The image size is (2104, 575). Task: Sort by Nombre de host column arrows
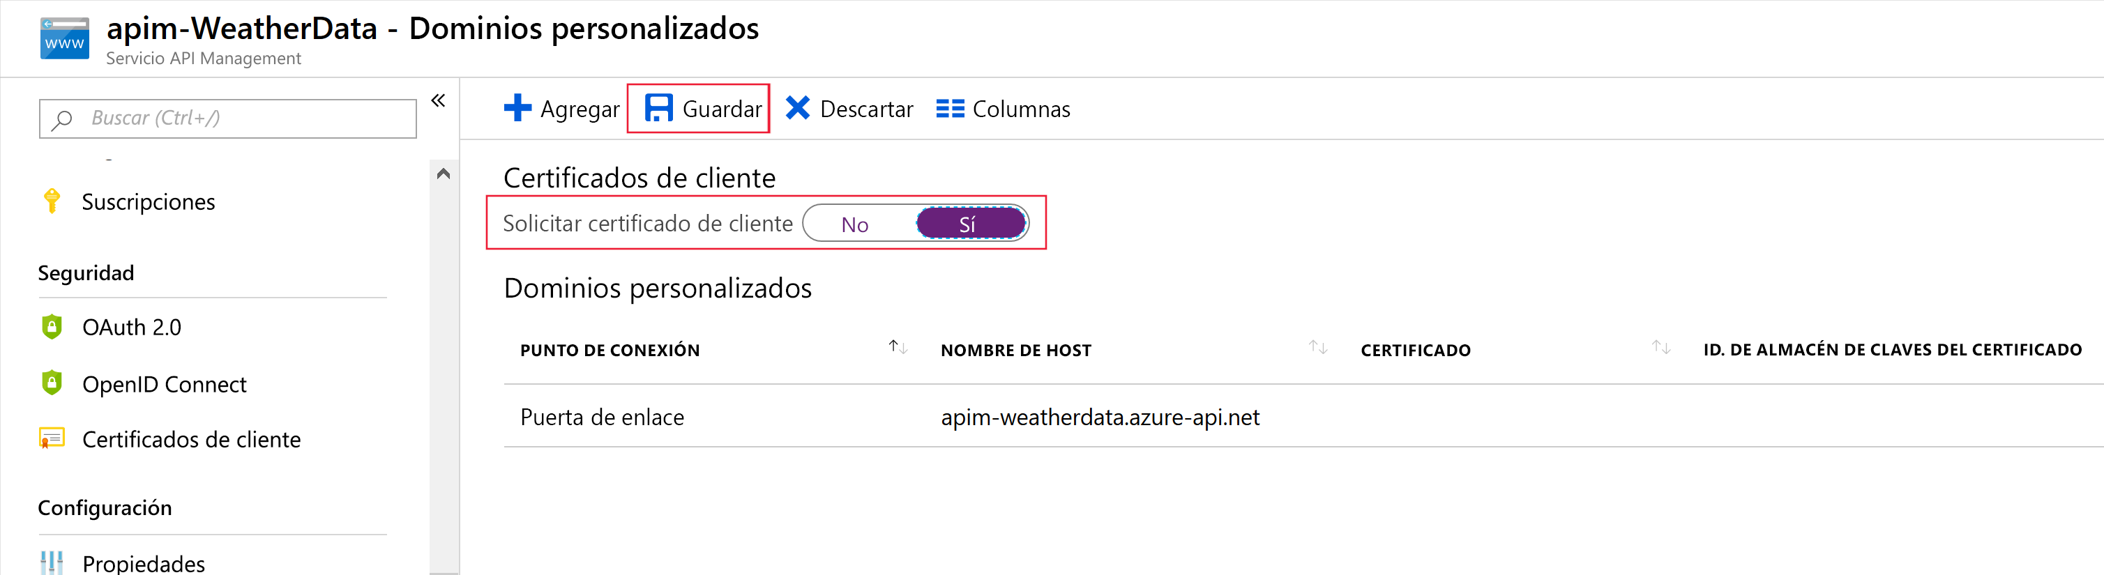pyautogui.click(x=1317, y=347)
